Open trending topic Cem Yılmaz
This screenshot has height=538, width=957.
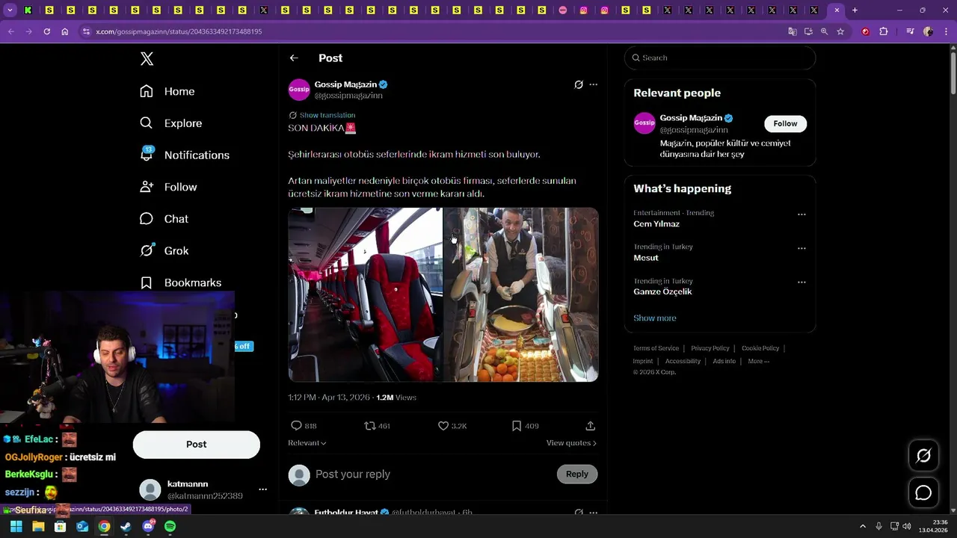click(x=656, y=224)
